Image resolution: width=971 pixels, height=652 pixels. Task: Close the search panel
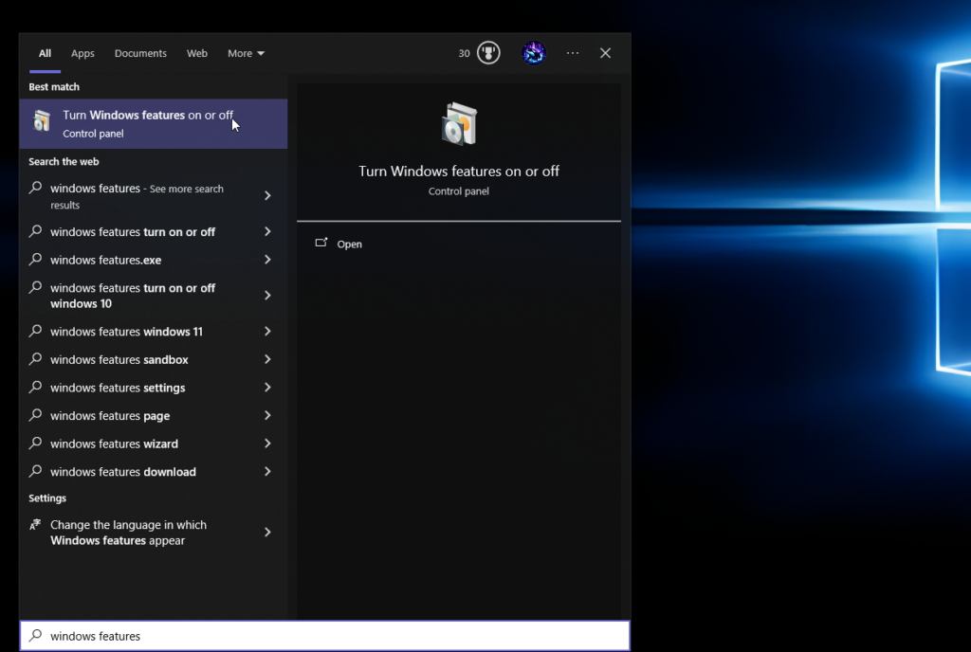tap(605, 53)
